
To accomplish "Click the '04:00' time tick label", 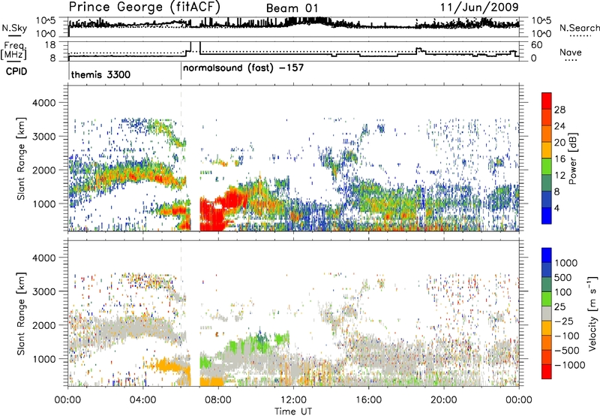I will [142, 400].
